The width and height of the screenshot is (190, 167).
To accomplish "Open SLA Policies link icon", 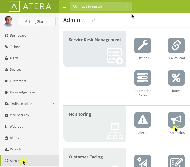I will coord(176,45).
